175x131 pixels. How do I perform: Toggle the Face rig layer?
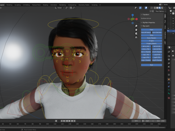(151, 30)
